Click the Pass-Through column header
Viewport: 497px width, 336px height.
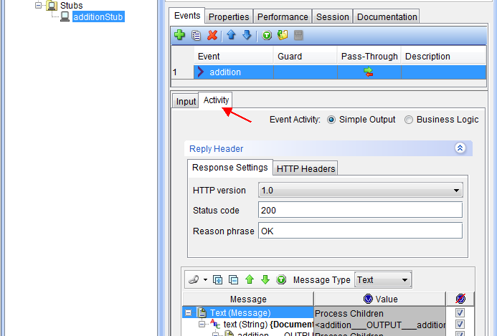369,57
